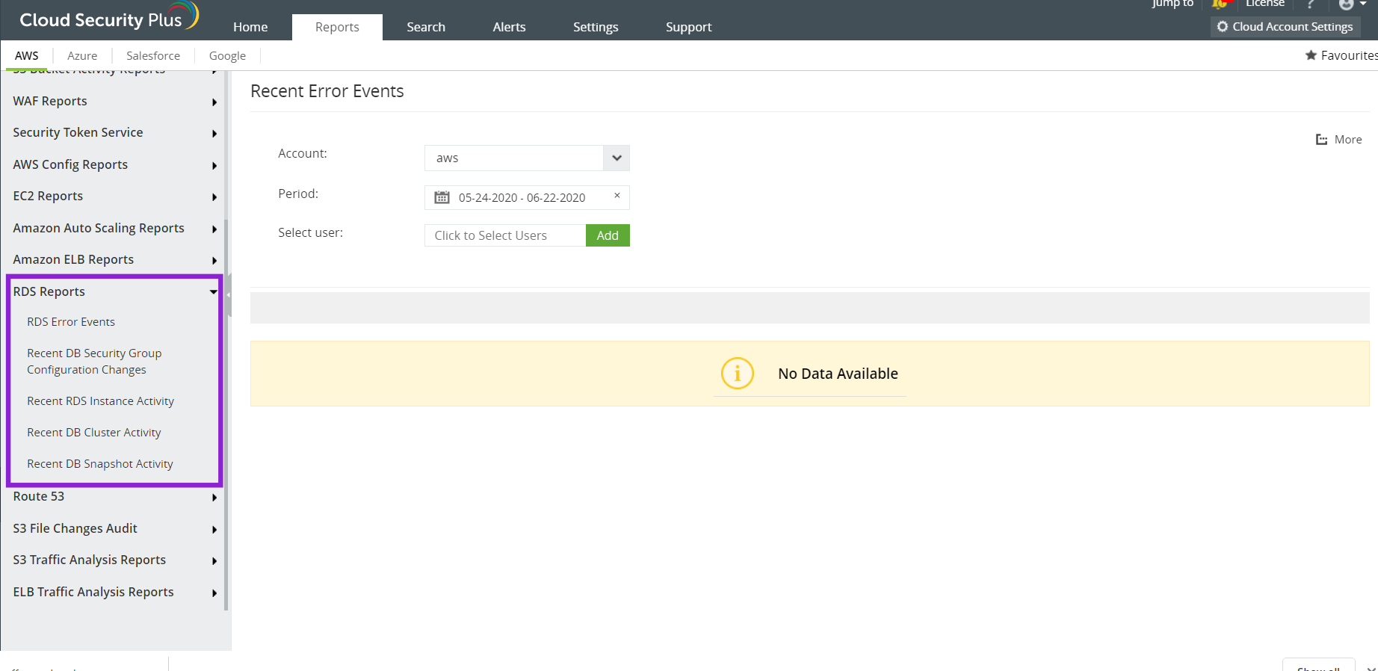Expand S3 Traffic Analysis Reports menu
This screenshot has height=671, width=1378.
[x=114, y=560]
